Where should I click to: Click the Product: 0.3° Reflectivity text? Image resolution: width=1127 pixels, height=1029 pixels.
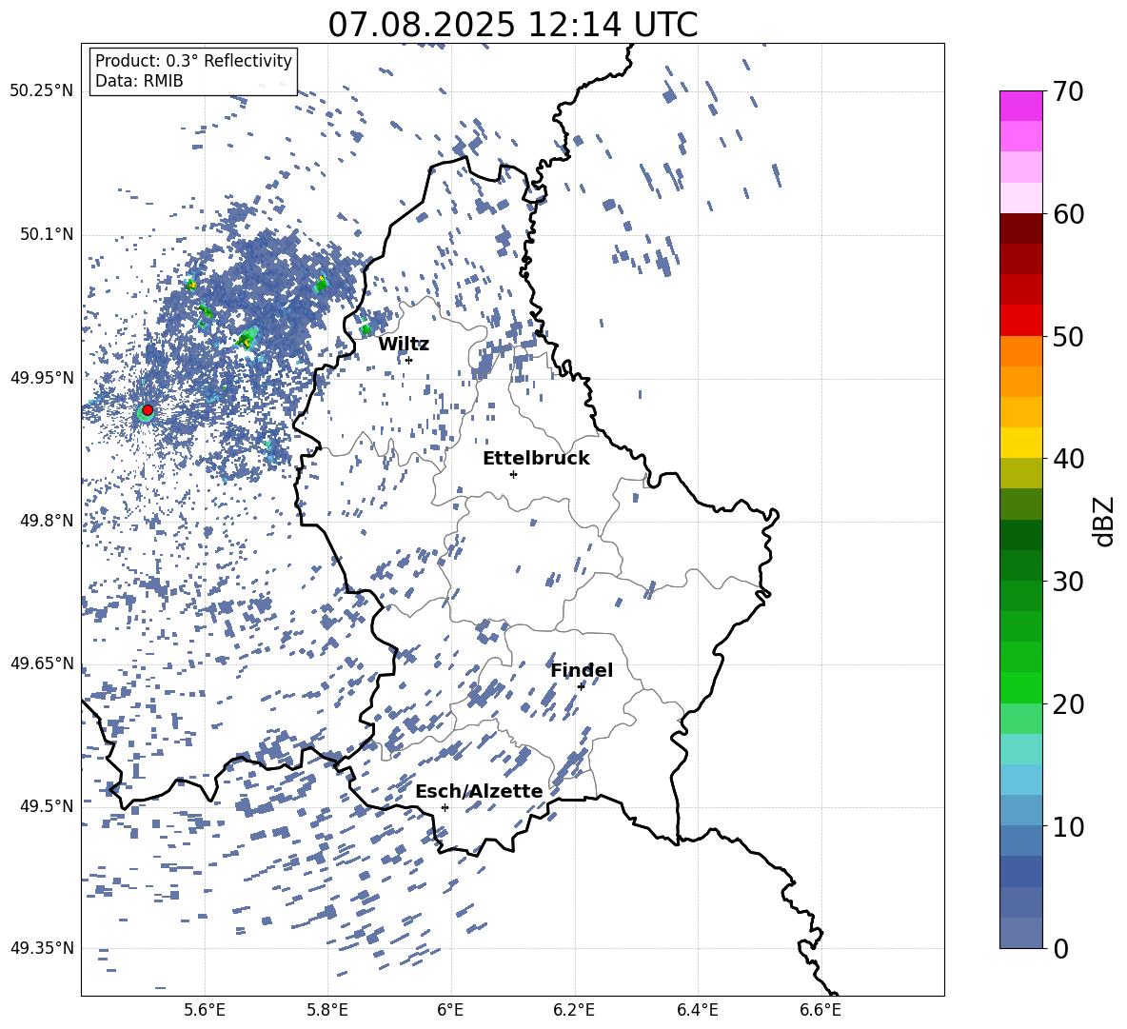point(193,61)
